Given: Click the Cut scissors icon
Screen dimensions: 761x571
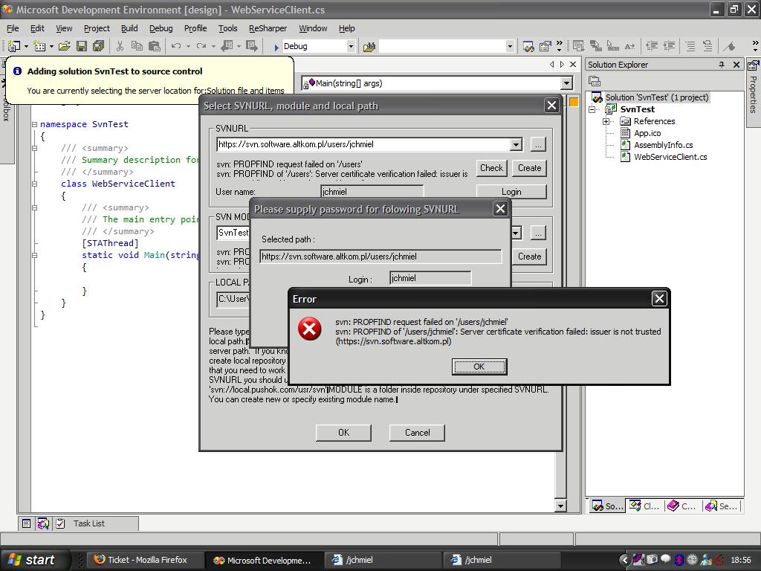Looking at the screenshot, I should (x=119, y=46).
